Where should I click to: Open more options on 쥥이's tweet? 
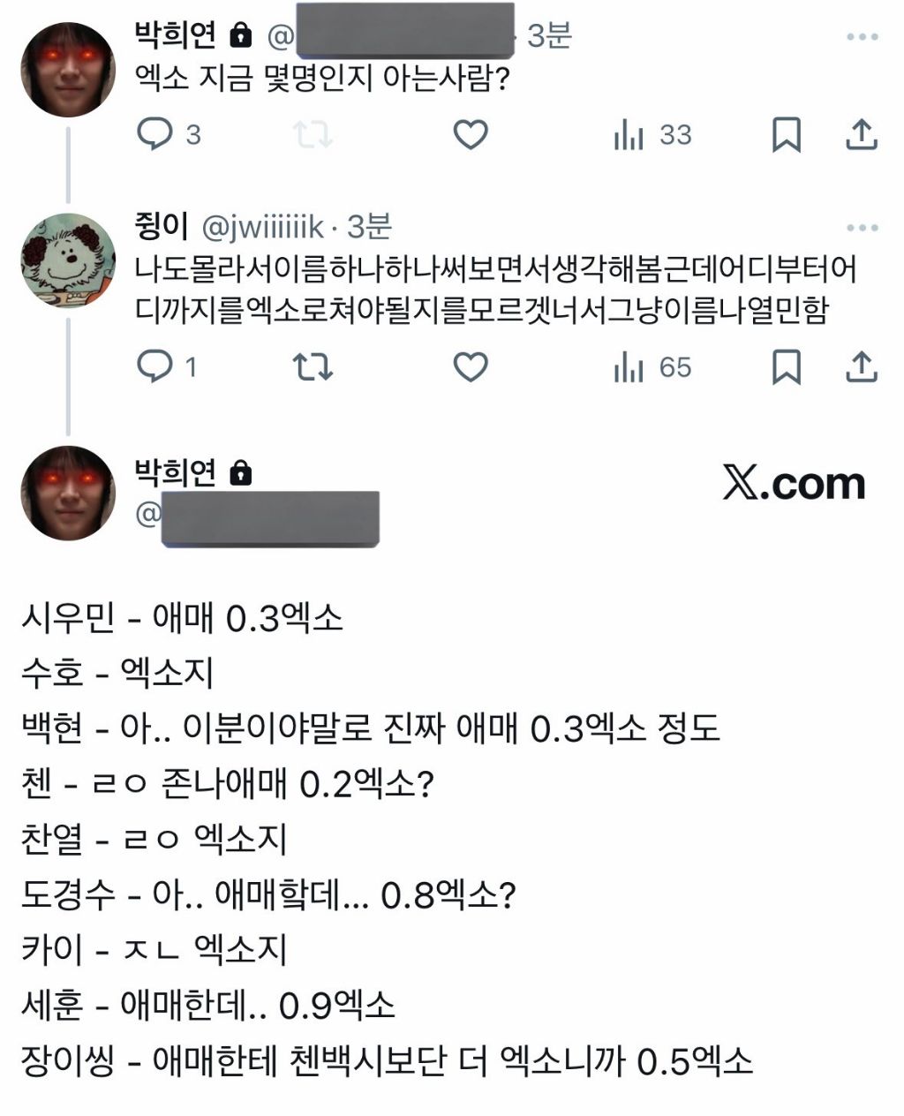(x=862, y=228)
